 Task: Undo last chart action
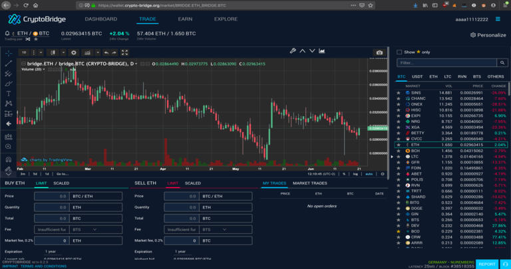click(x=106, y=52)
